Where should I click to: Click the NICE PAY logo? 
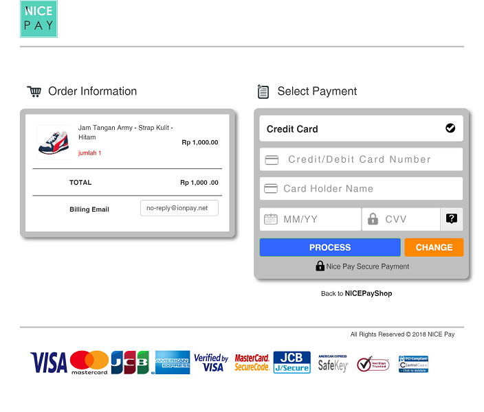click(x=38, y=19)
